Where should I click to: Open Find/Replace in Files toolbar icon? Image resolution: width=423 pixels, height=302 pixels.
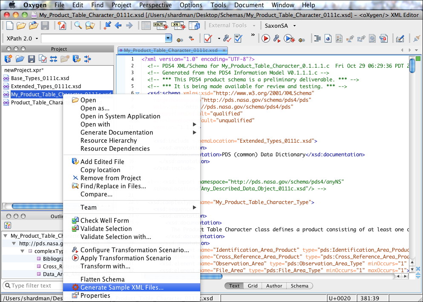[90, 26]
